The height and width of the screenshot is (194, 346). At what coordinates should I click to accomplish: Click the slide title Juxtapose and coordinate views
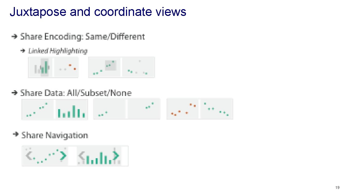(x=98, y=12)
